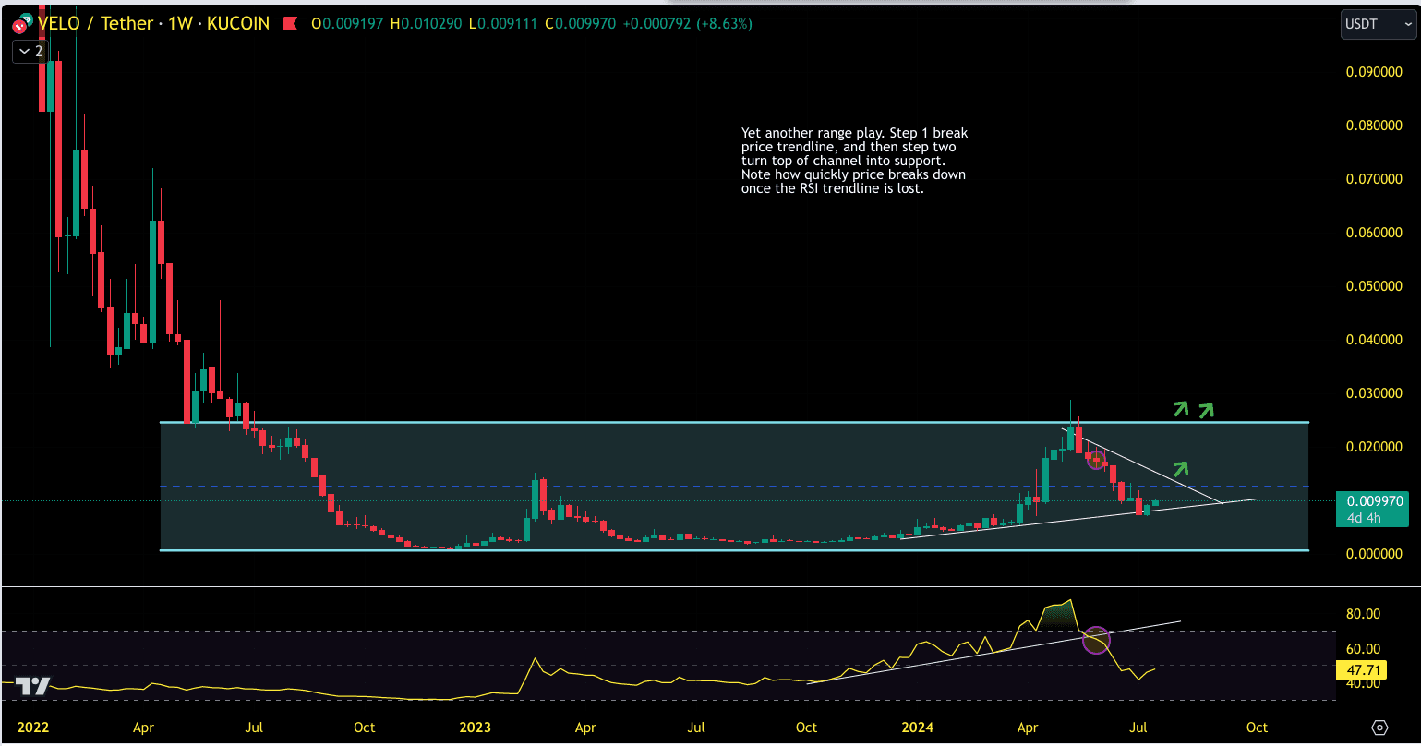This screenshot has width=1421, height=746.
Task: Click the 0.080000 price scale label
Action: click(1374, 126)
